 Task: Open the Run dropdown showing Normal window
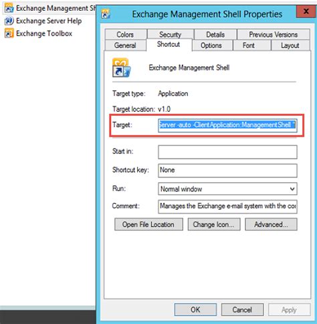pos(227,189)
